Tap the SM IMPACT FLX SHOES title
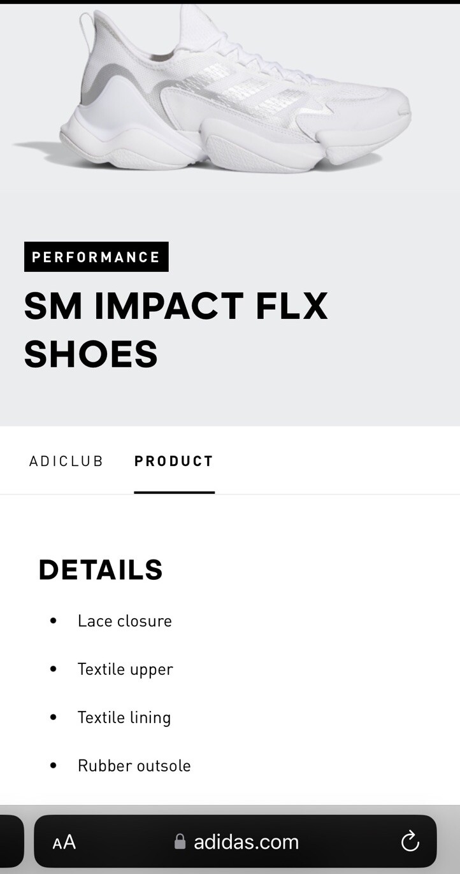This screenshot has height=874, width=460. [176, 330]
